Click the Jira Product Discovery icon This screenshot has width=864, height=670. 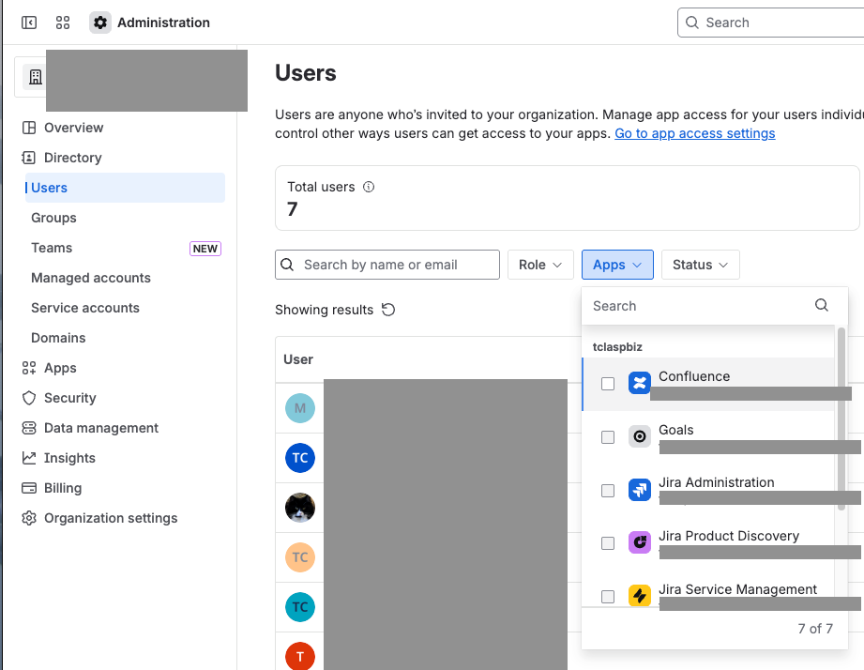[x=639, y=542]
